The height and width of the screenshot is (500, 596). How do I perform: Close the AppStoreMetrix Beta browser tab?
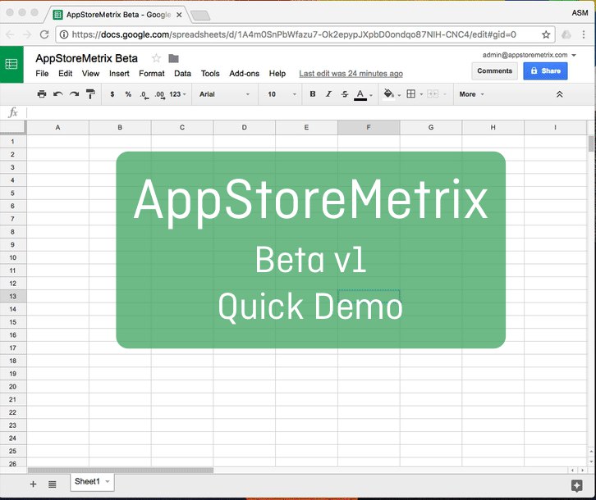[179, 15]
